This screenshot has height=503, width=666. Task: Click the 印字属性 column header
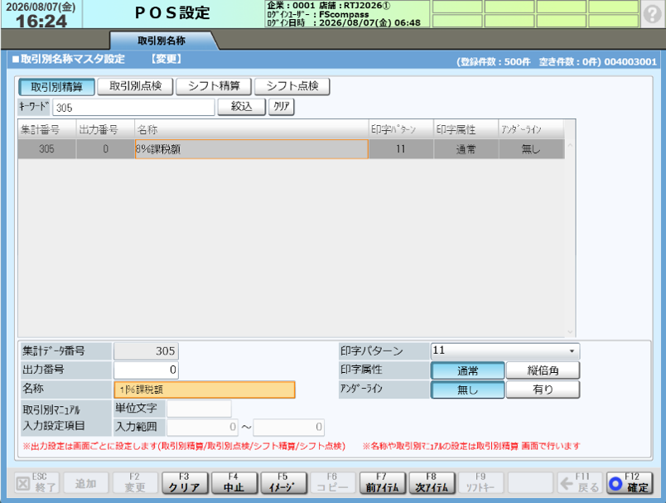coord(466,129)
